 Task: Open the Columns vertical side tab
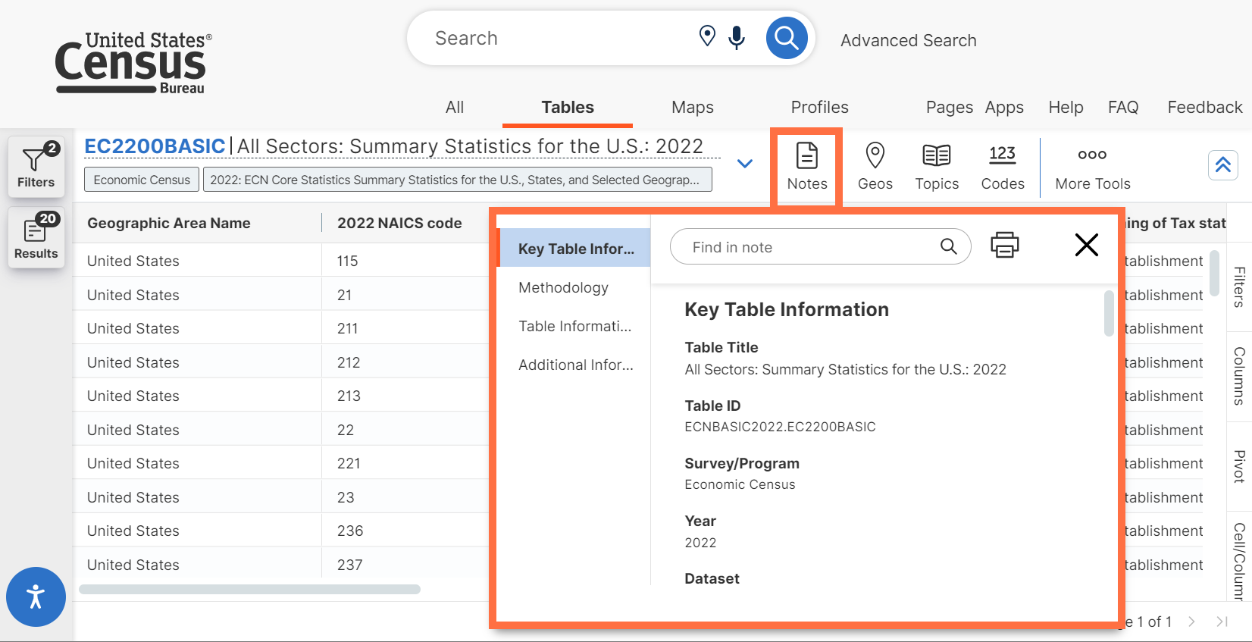1239,376
